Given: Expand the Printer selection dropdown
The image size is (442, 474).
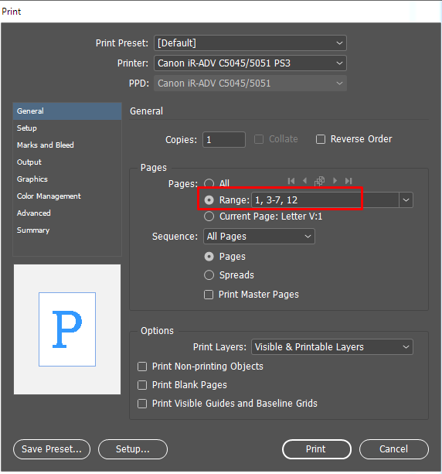Looking at the screenshot, I should (250, 63).
